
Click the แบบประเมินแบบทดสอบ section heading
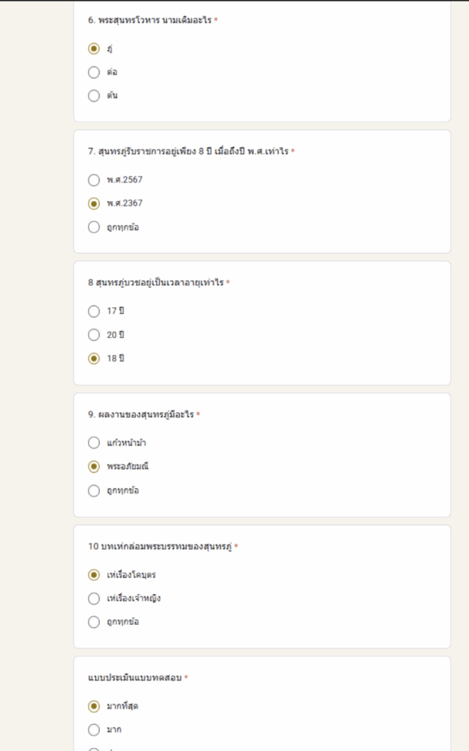coord(135,678)
